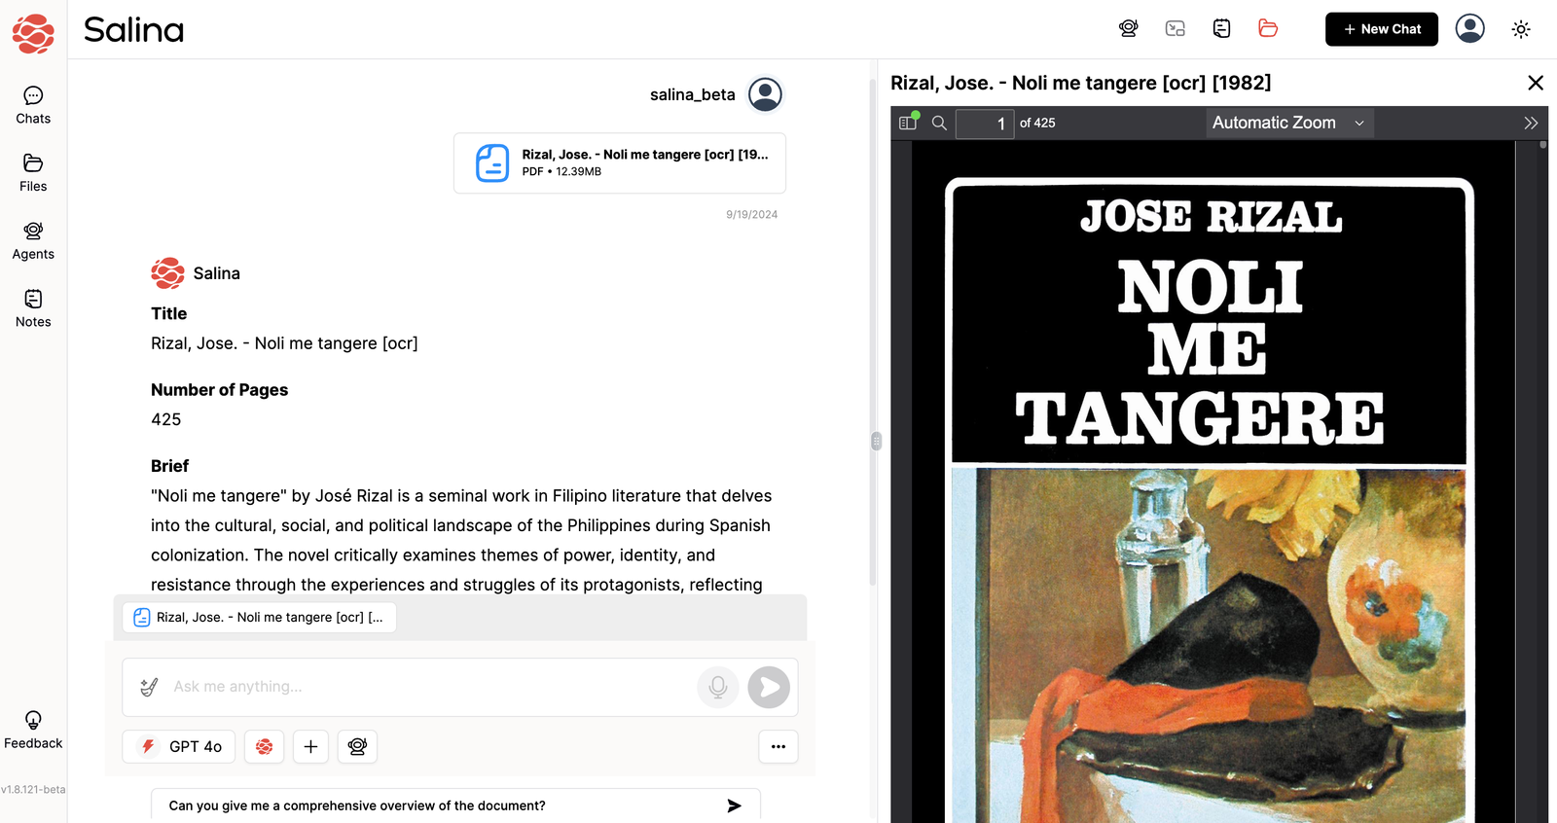Click the PDF page number field
This screenshot has height=823, width=1557.
[985, 124]
